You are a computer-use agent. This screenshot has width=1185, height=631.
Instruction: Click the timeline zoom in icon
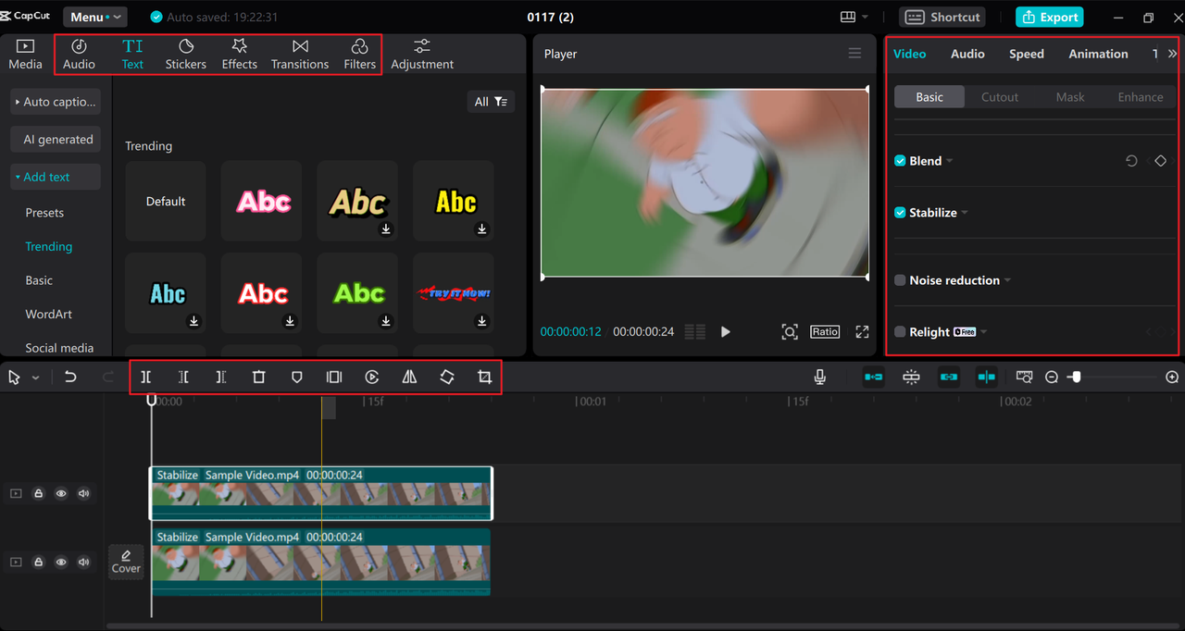point(1172,377)
